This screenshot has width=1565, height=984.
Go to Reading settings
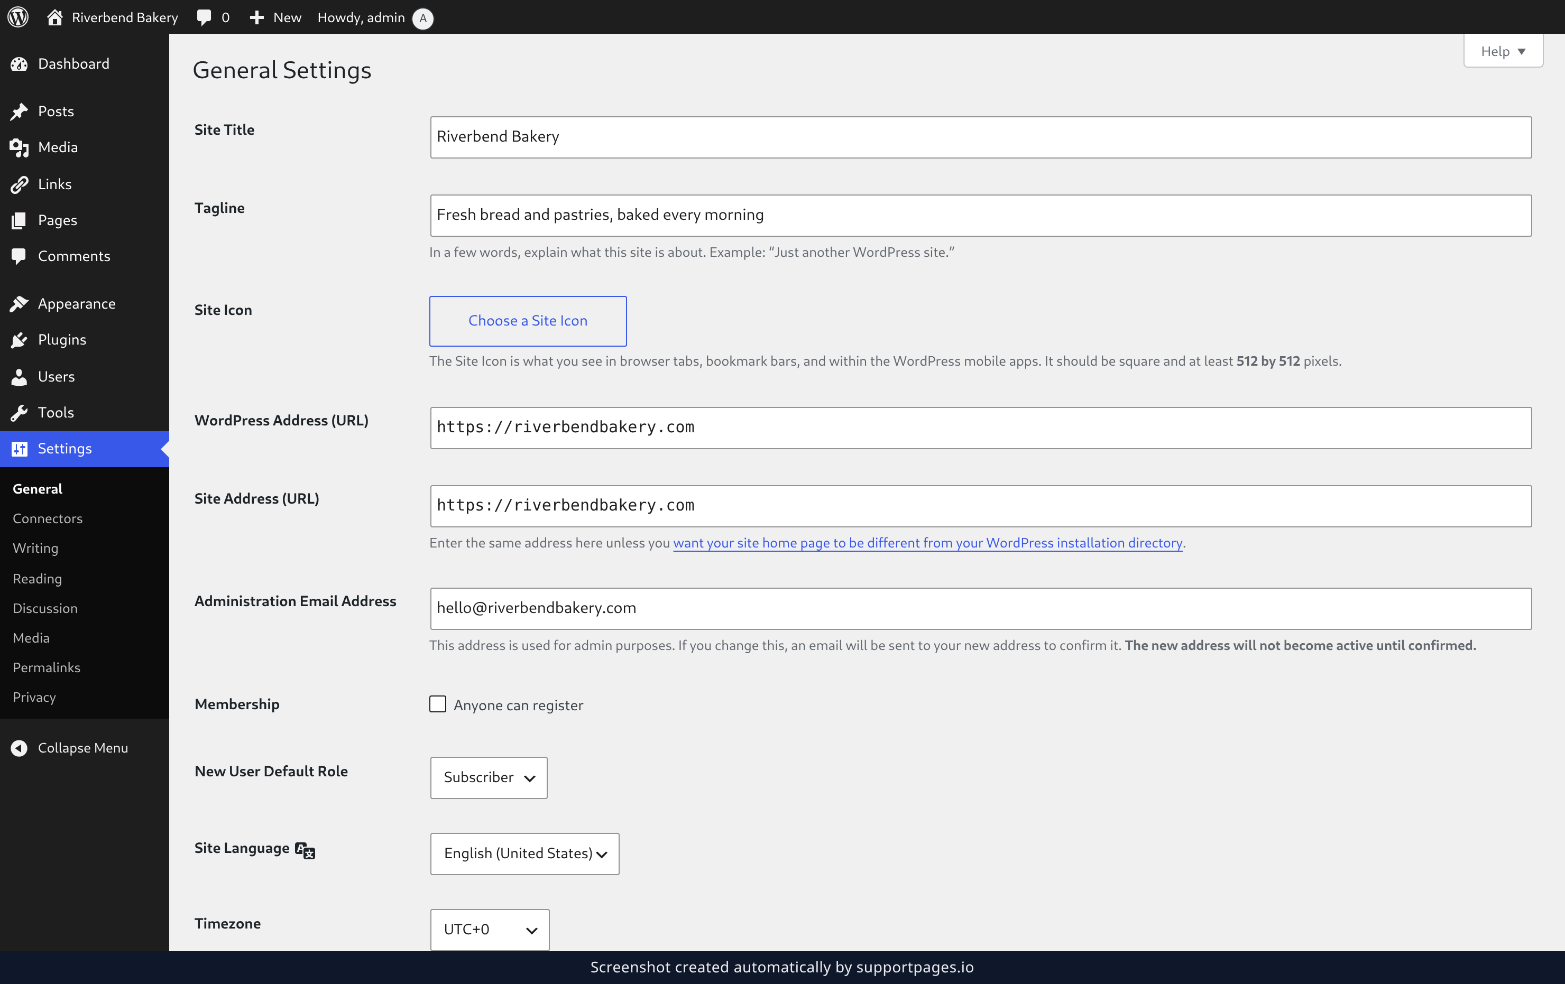click(x=37, y=578)
